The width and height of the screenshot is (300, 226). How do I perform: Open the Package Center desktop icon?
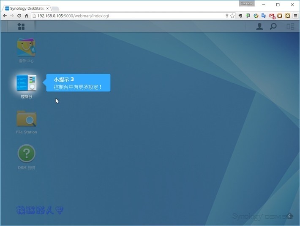coord(26,48)
